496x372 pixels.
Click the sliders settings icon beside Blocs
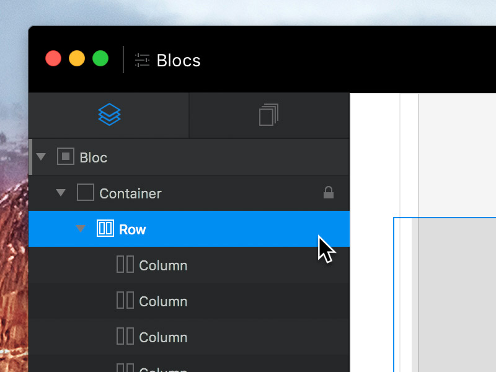click(x=142, y=60)
